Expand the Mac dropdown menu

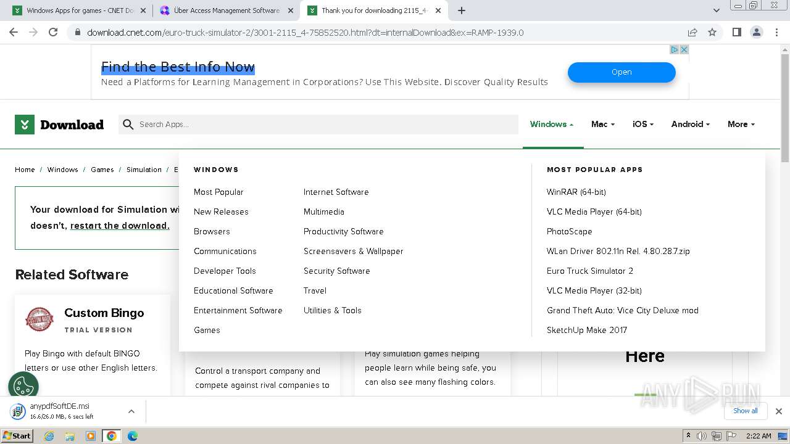[x=603, y=124]
